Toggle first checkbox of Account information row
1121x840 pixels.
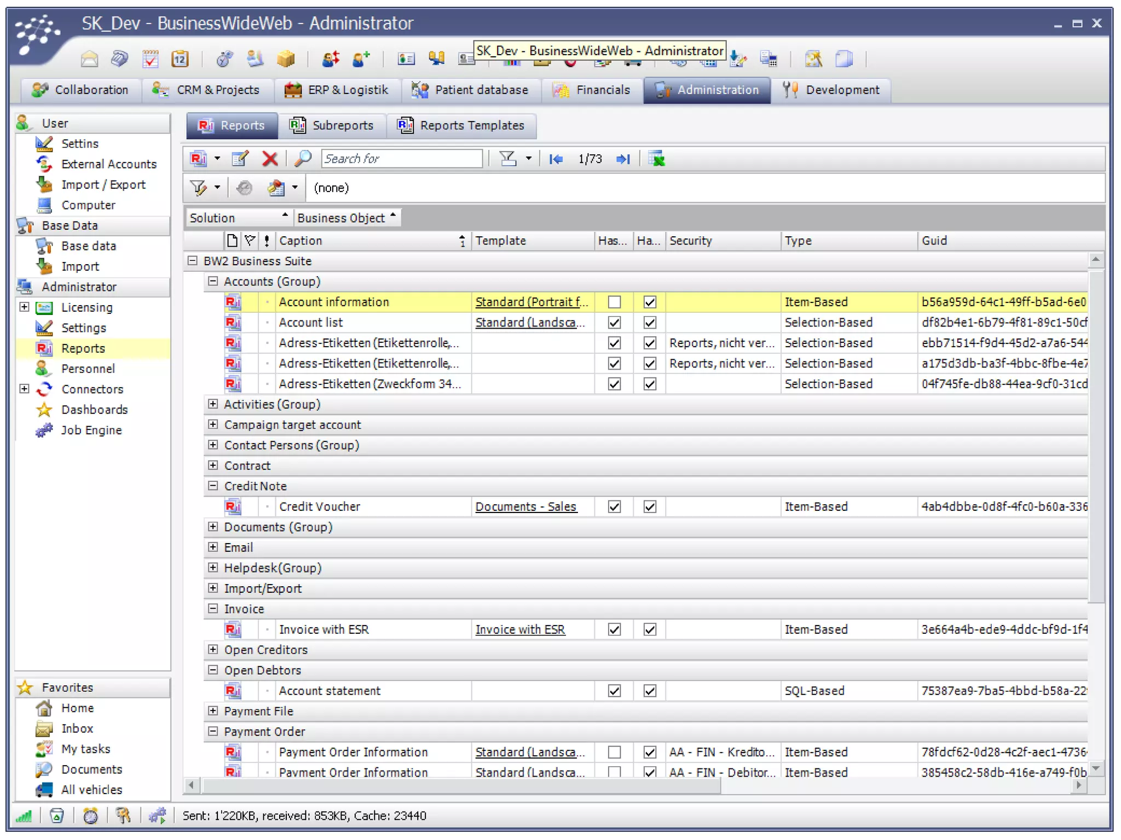pyautogui.click(x=614, y=302)
